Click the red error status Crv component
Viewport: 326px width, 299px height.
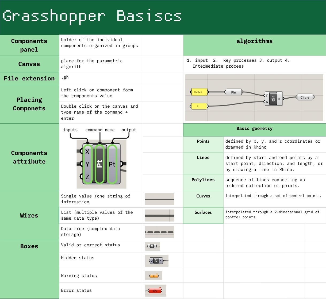(x=155, y=291)
